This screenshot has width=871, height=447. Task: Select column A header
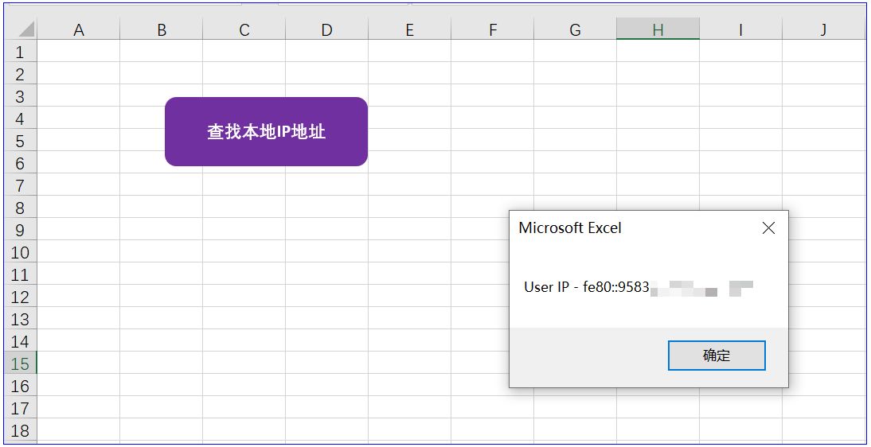pyautogui.click(x=78, y=29)
